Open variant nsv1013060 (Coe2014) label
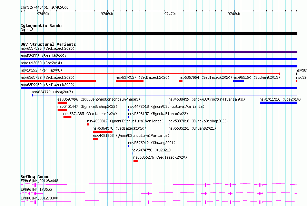Screen dimensions: 307x206 [41, 63]
